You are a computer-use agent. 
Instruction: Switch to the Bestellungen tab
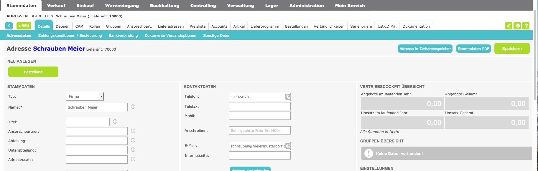296,26
